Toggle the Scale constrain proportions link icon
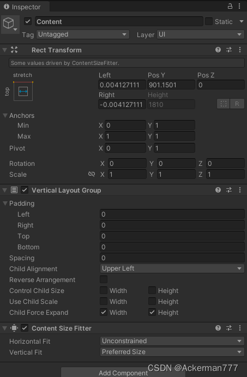 click(92, 174)
